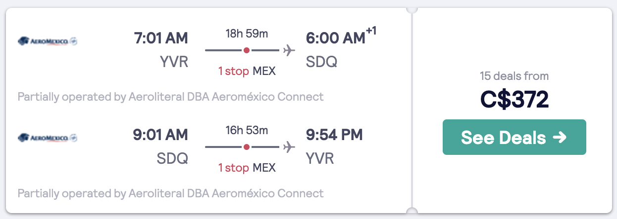Click the +1 day indicator
The height and width of the screenshot is (219, 617).
(x=371, y=32)
